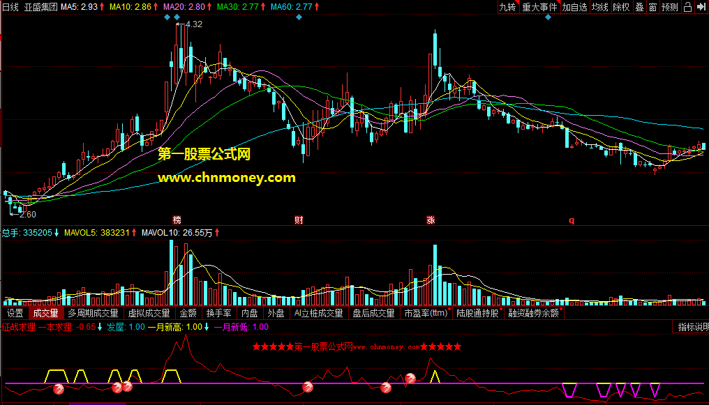Select the 内盘 tab

pyautogui.click(x=250, y=313)
